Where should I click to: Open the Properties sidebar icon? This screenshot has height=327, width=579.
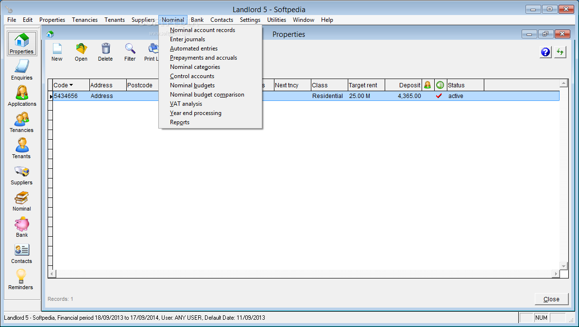click(x=22, y=44)
